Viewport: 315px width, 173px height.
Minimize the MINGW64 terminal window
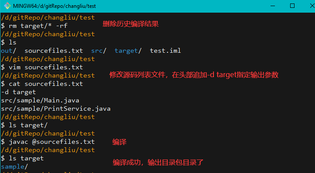point(273,6)
